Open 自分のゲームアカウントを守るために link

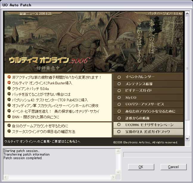(x=40, y=126)
